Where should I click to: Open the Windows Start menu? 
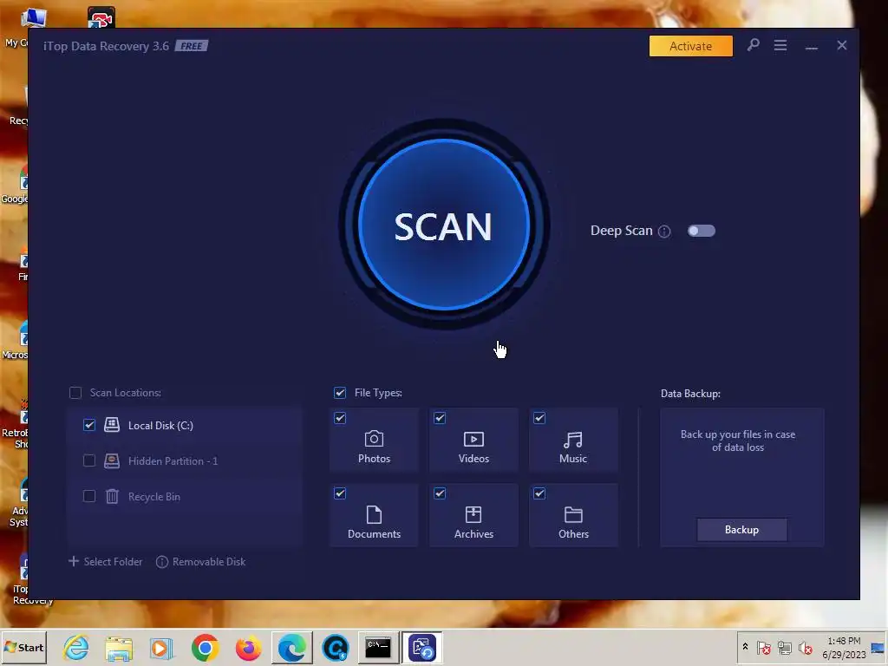[x=23, y=647]
